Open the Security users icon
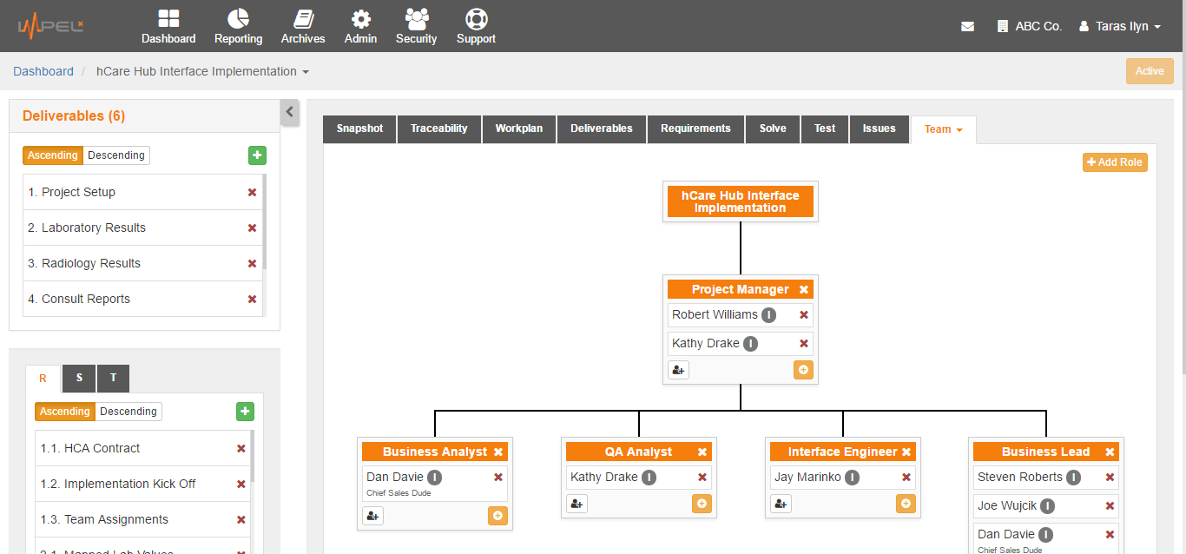 pyautogui.click(x=416, y=20)
